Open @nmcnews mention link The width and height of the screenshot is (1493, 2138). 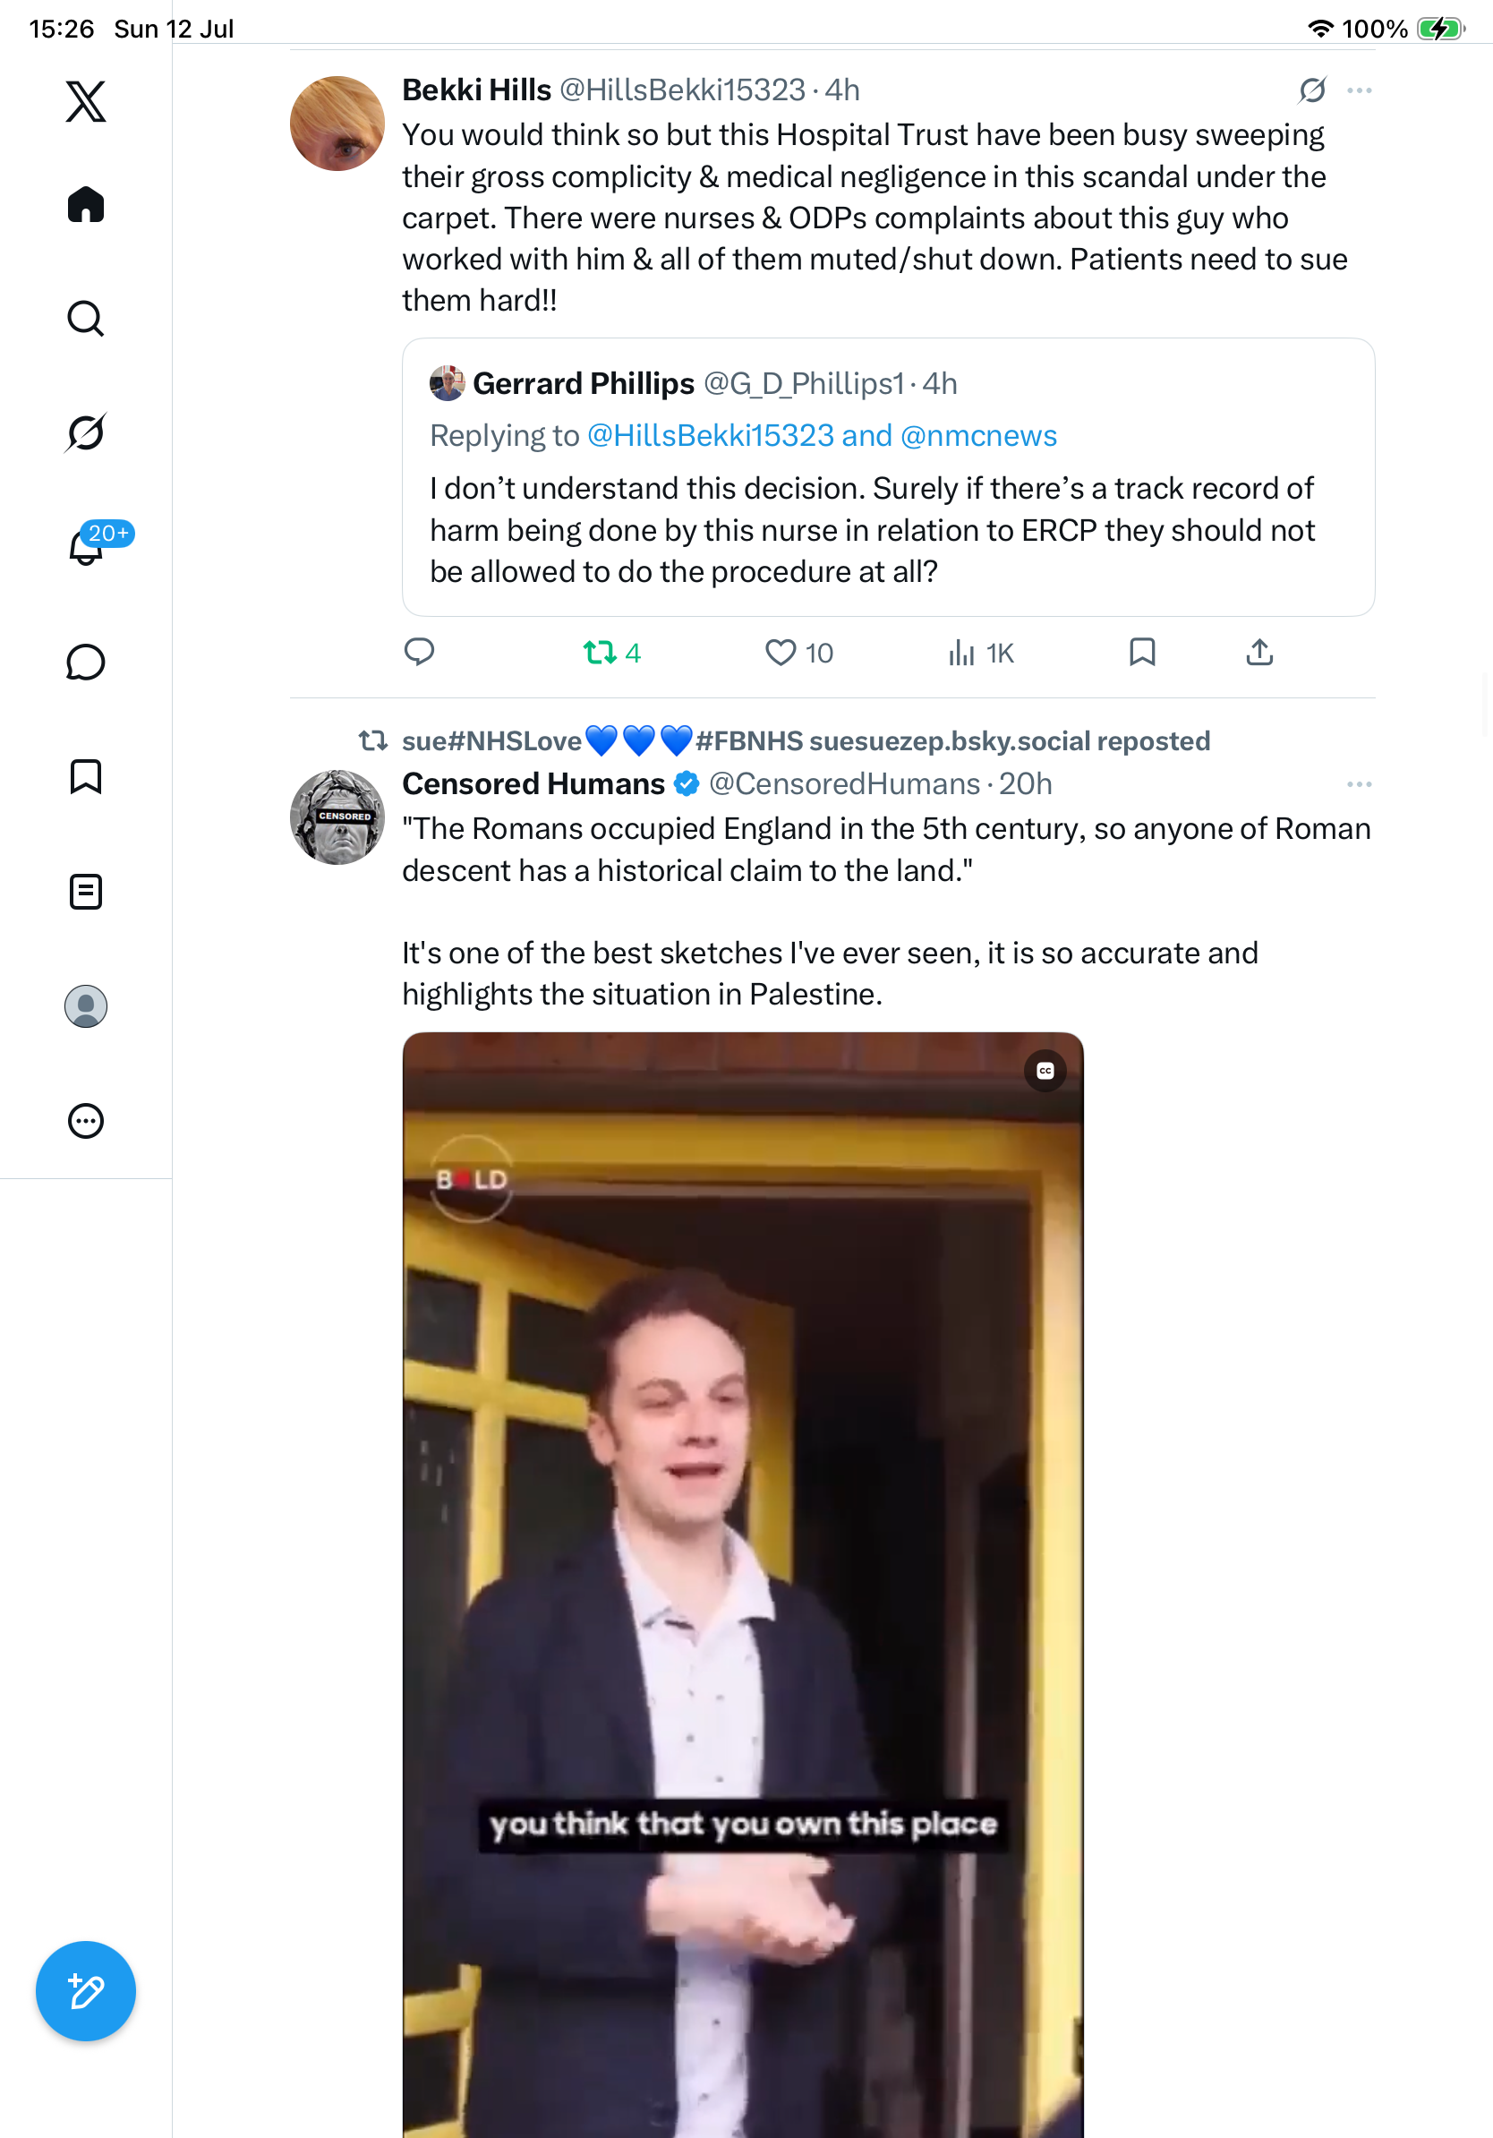pyautogui.click(x=979, y=436)
